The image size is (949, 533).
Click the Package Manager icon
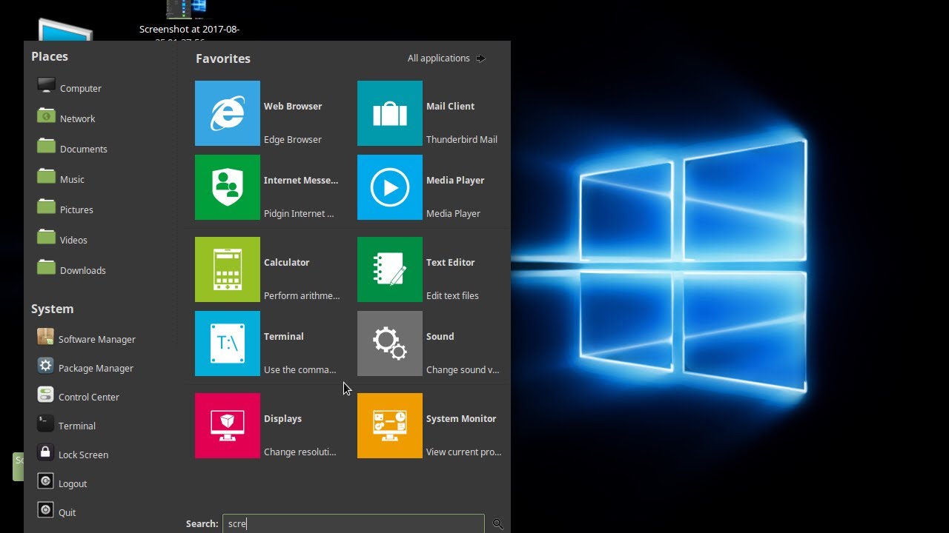pos(45,366)
